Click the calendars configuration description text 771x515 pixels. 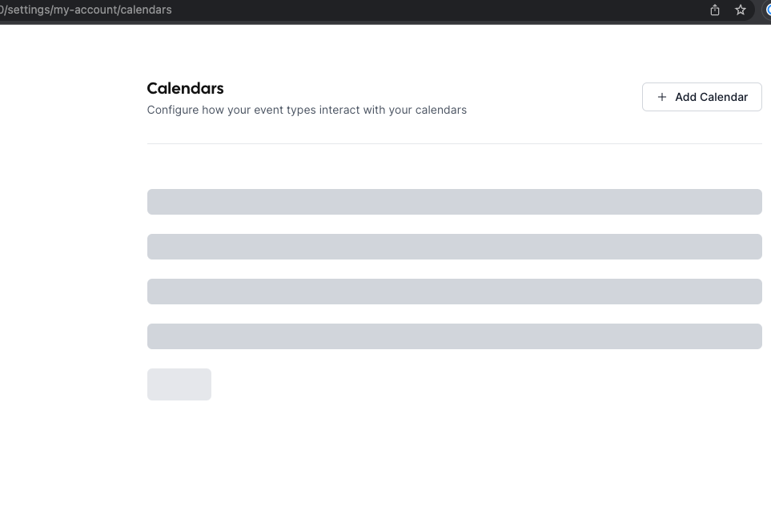click(307, 110)
